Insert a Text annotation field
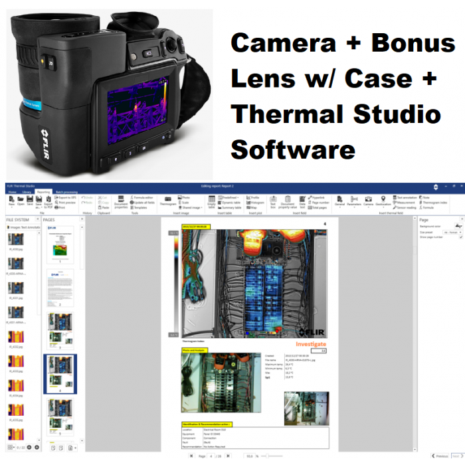Viewport: 465px width, 465px height. coord(405,197)
